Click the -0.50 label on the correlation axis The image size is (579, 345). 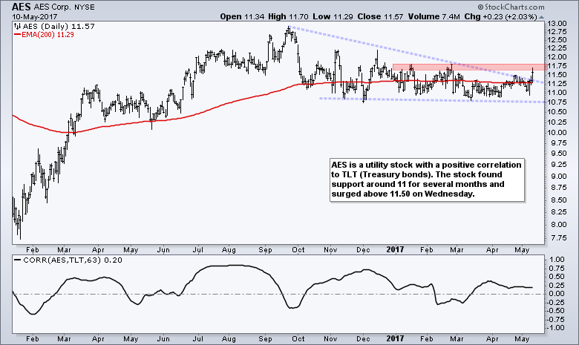[557, 311]
